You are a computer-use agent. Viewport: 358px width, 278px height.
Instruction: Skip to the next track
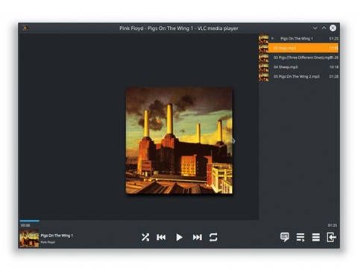click(x=198, y=237)
